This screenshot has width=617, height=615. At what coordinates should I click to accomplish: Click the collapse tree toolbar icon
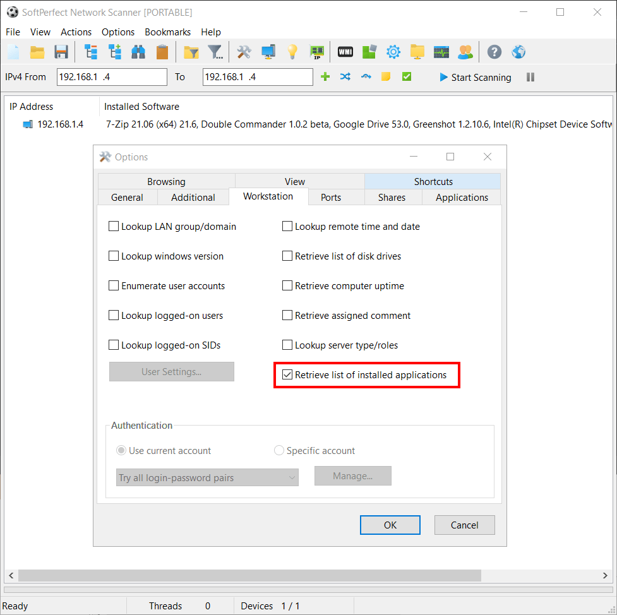(91, 52)
